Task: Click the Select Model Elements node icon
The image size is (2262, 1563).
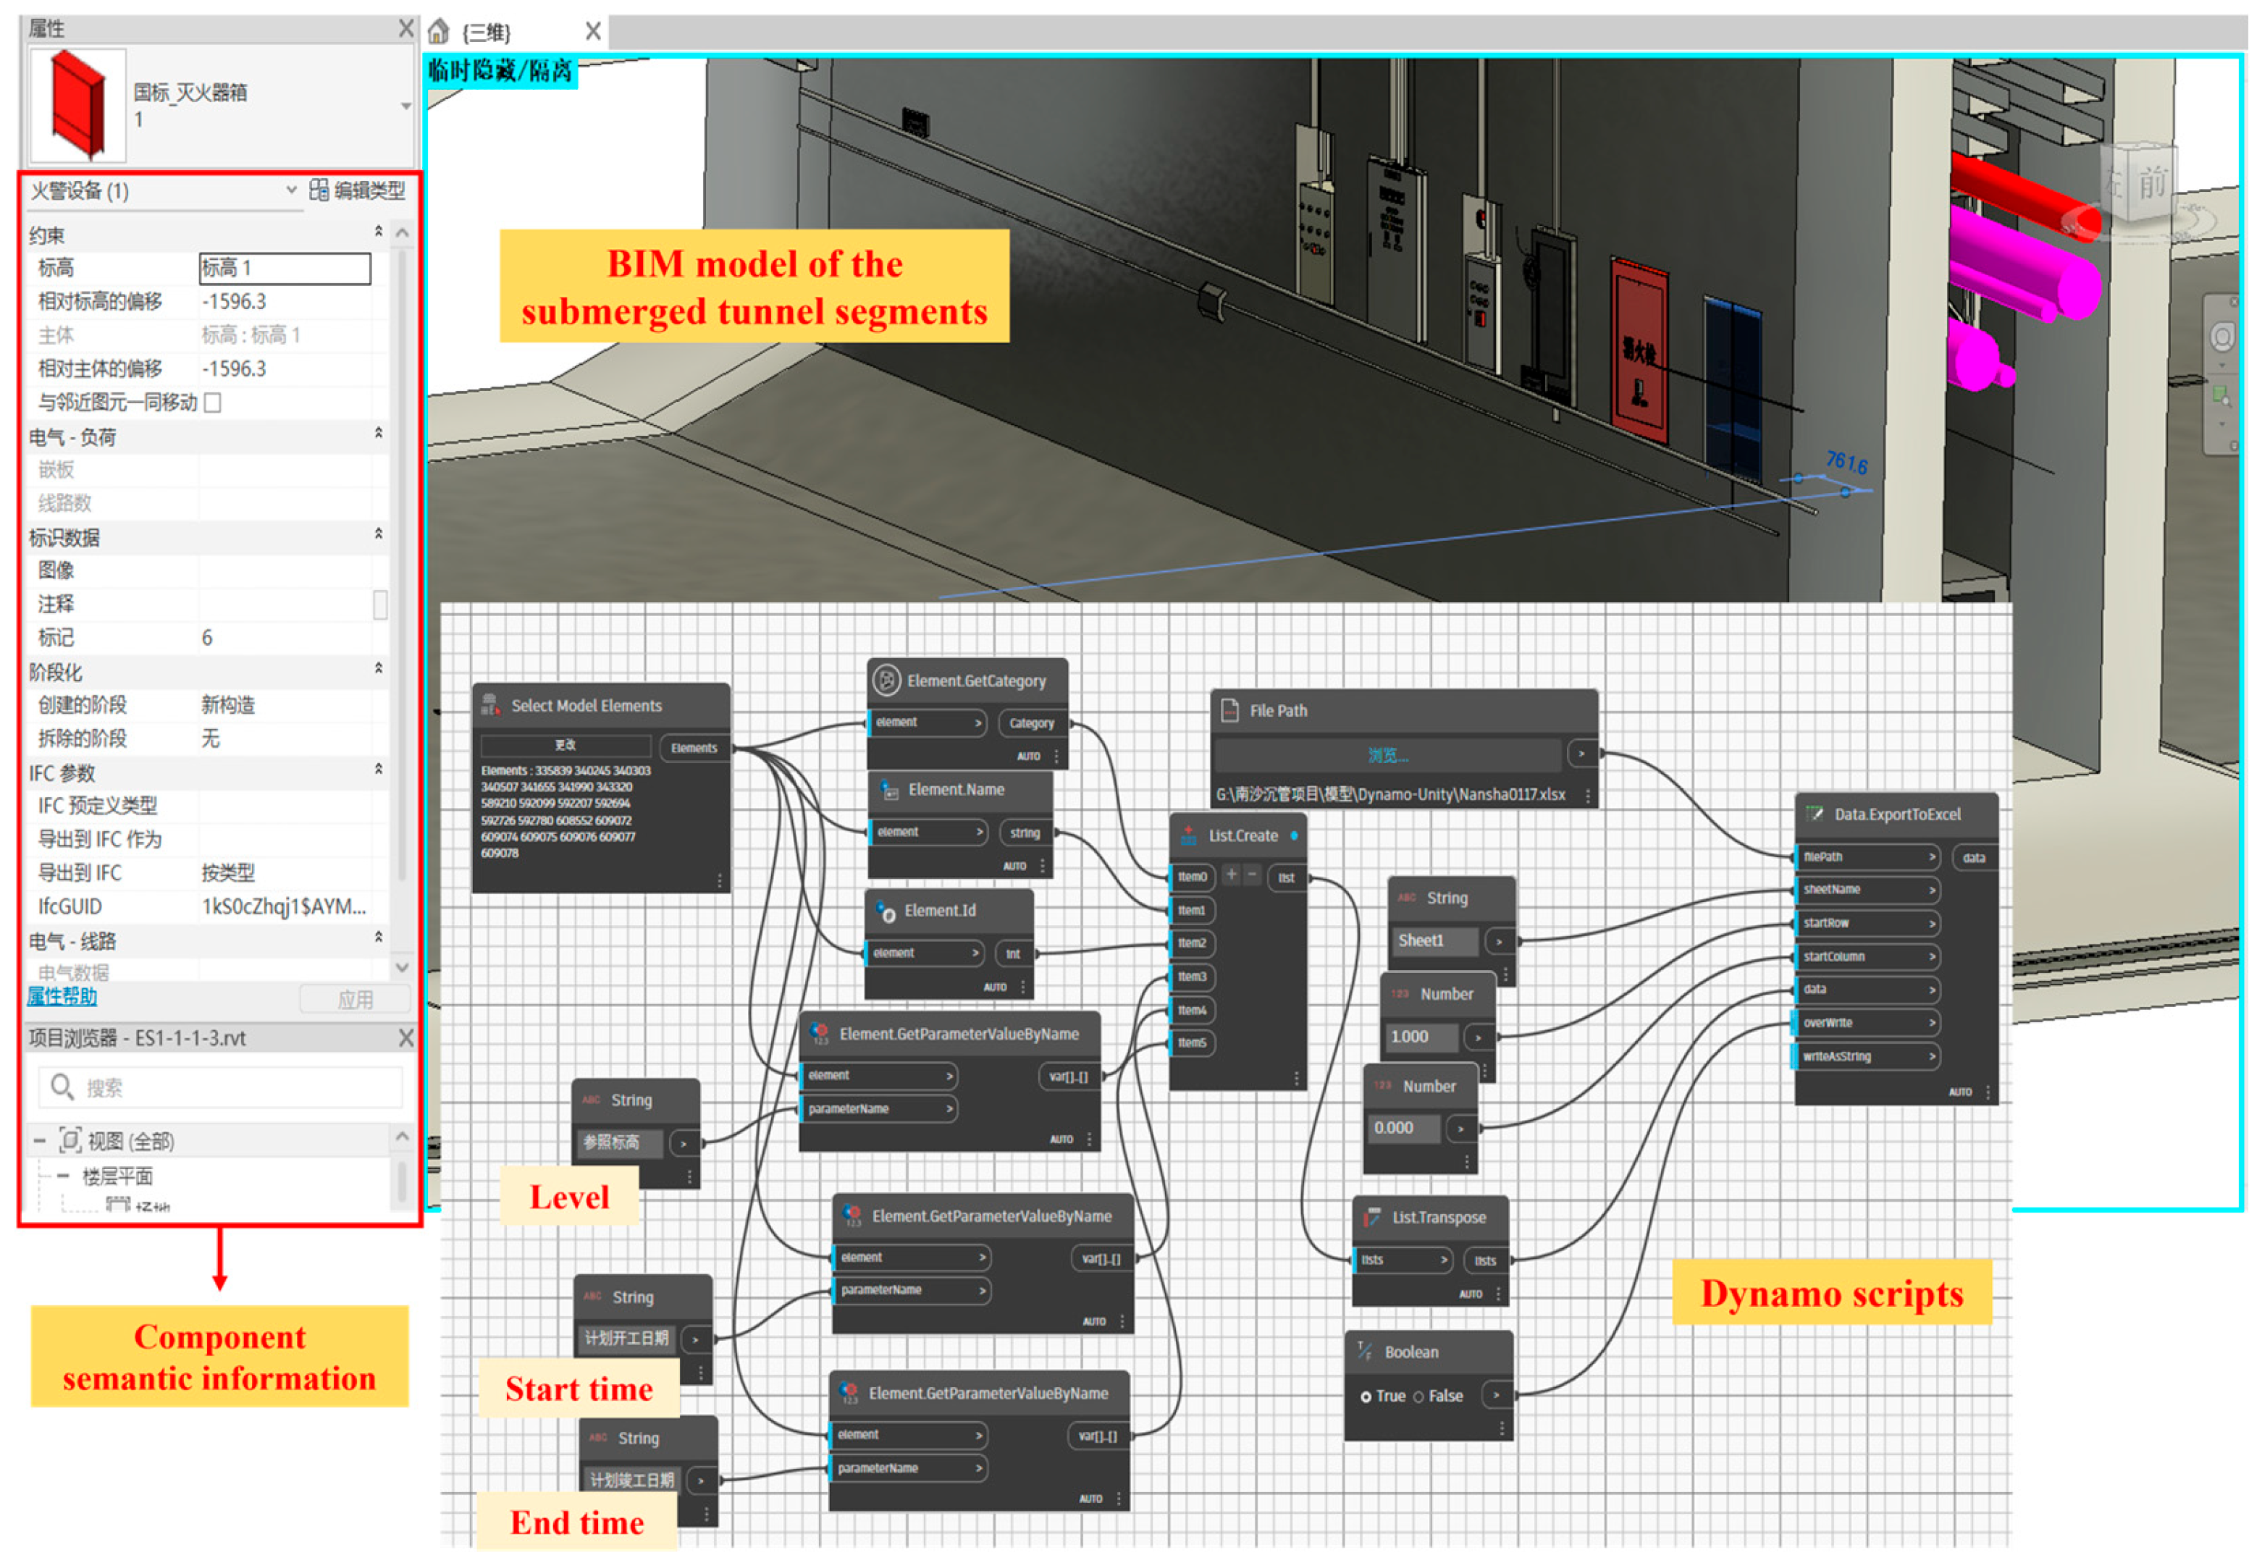Action: pyautogui.click(x=491, y=705)
